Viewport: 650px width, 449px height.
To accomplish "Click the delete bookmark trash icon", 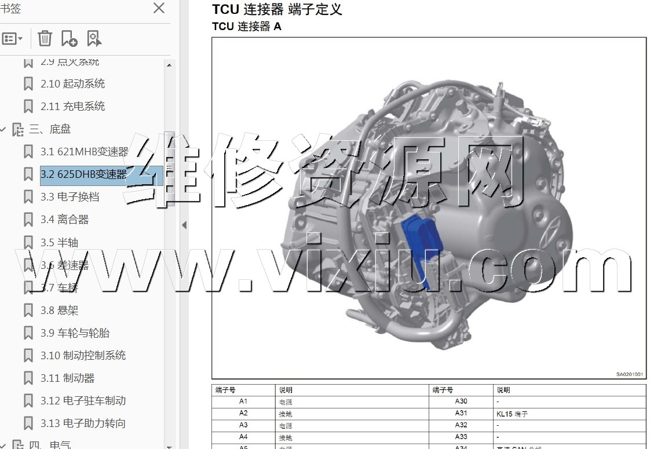I will [x=45, y=39].
